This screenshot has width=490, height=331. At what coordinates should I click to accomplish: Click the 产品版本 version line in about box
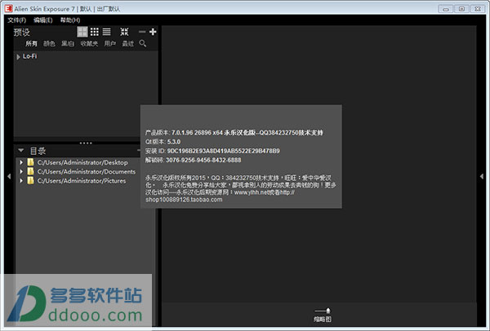point(234,133)
